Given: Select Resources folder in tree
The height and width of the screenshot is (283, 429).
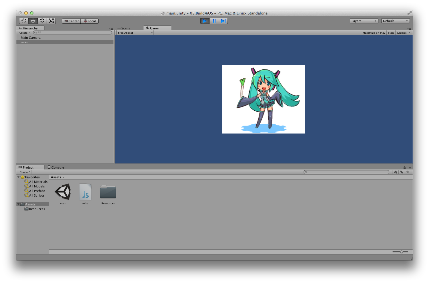Looking at the screenshot, I should click(35, 209).
